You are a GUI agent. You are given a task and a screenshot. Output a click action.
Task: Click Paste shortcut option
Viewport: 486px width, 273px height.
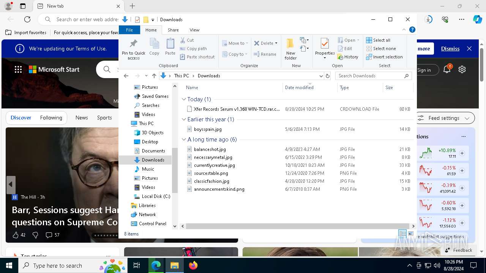point(197,57)
